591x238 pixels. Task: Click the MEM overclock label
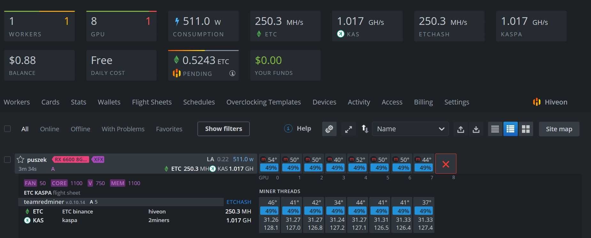pyautogui.click(x=118, y=183)
